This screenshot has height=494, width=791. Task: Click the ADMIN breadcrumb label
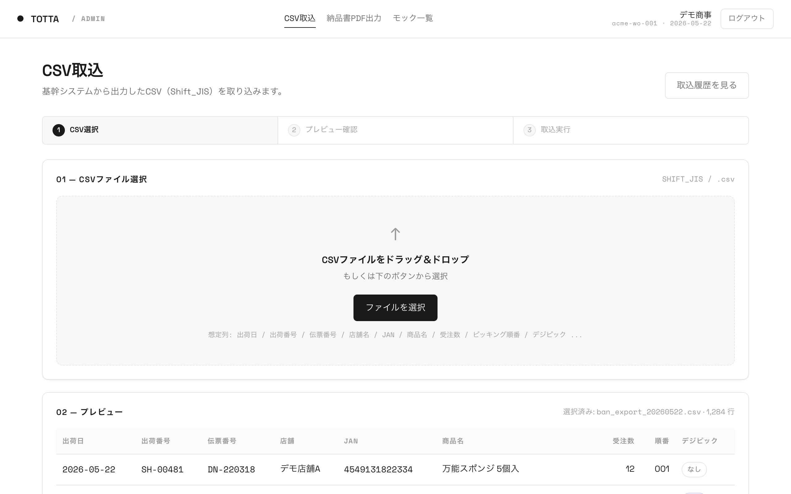pos(93,19)
